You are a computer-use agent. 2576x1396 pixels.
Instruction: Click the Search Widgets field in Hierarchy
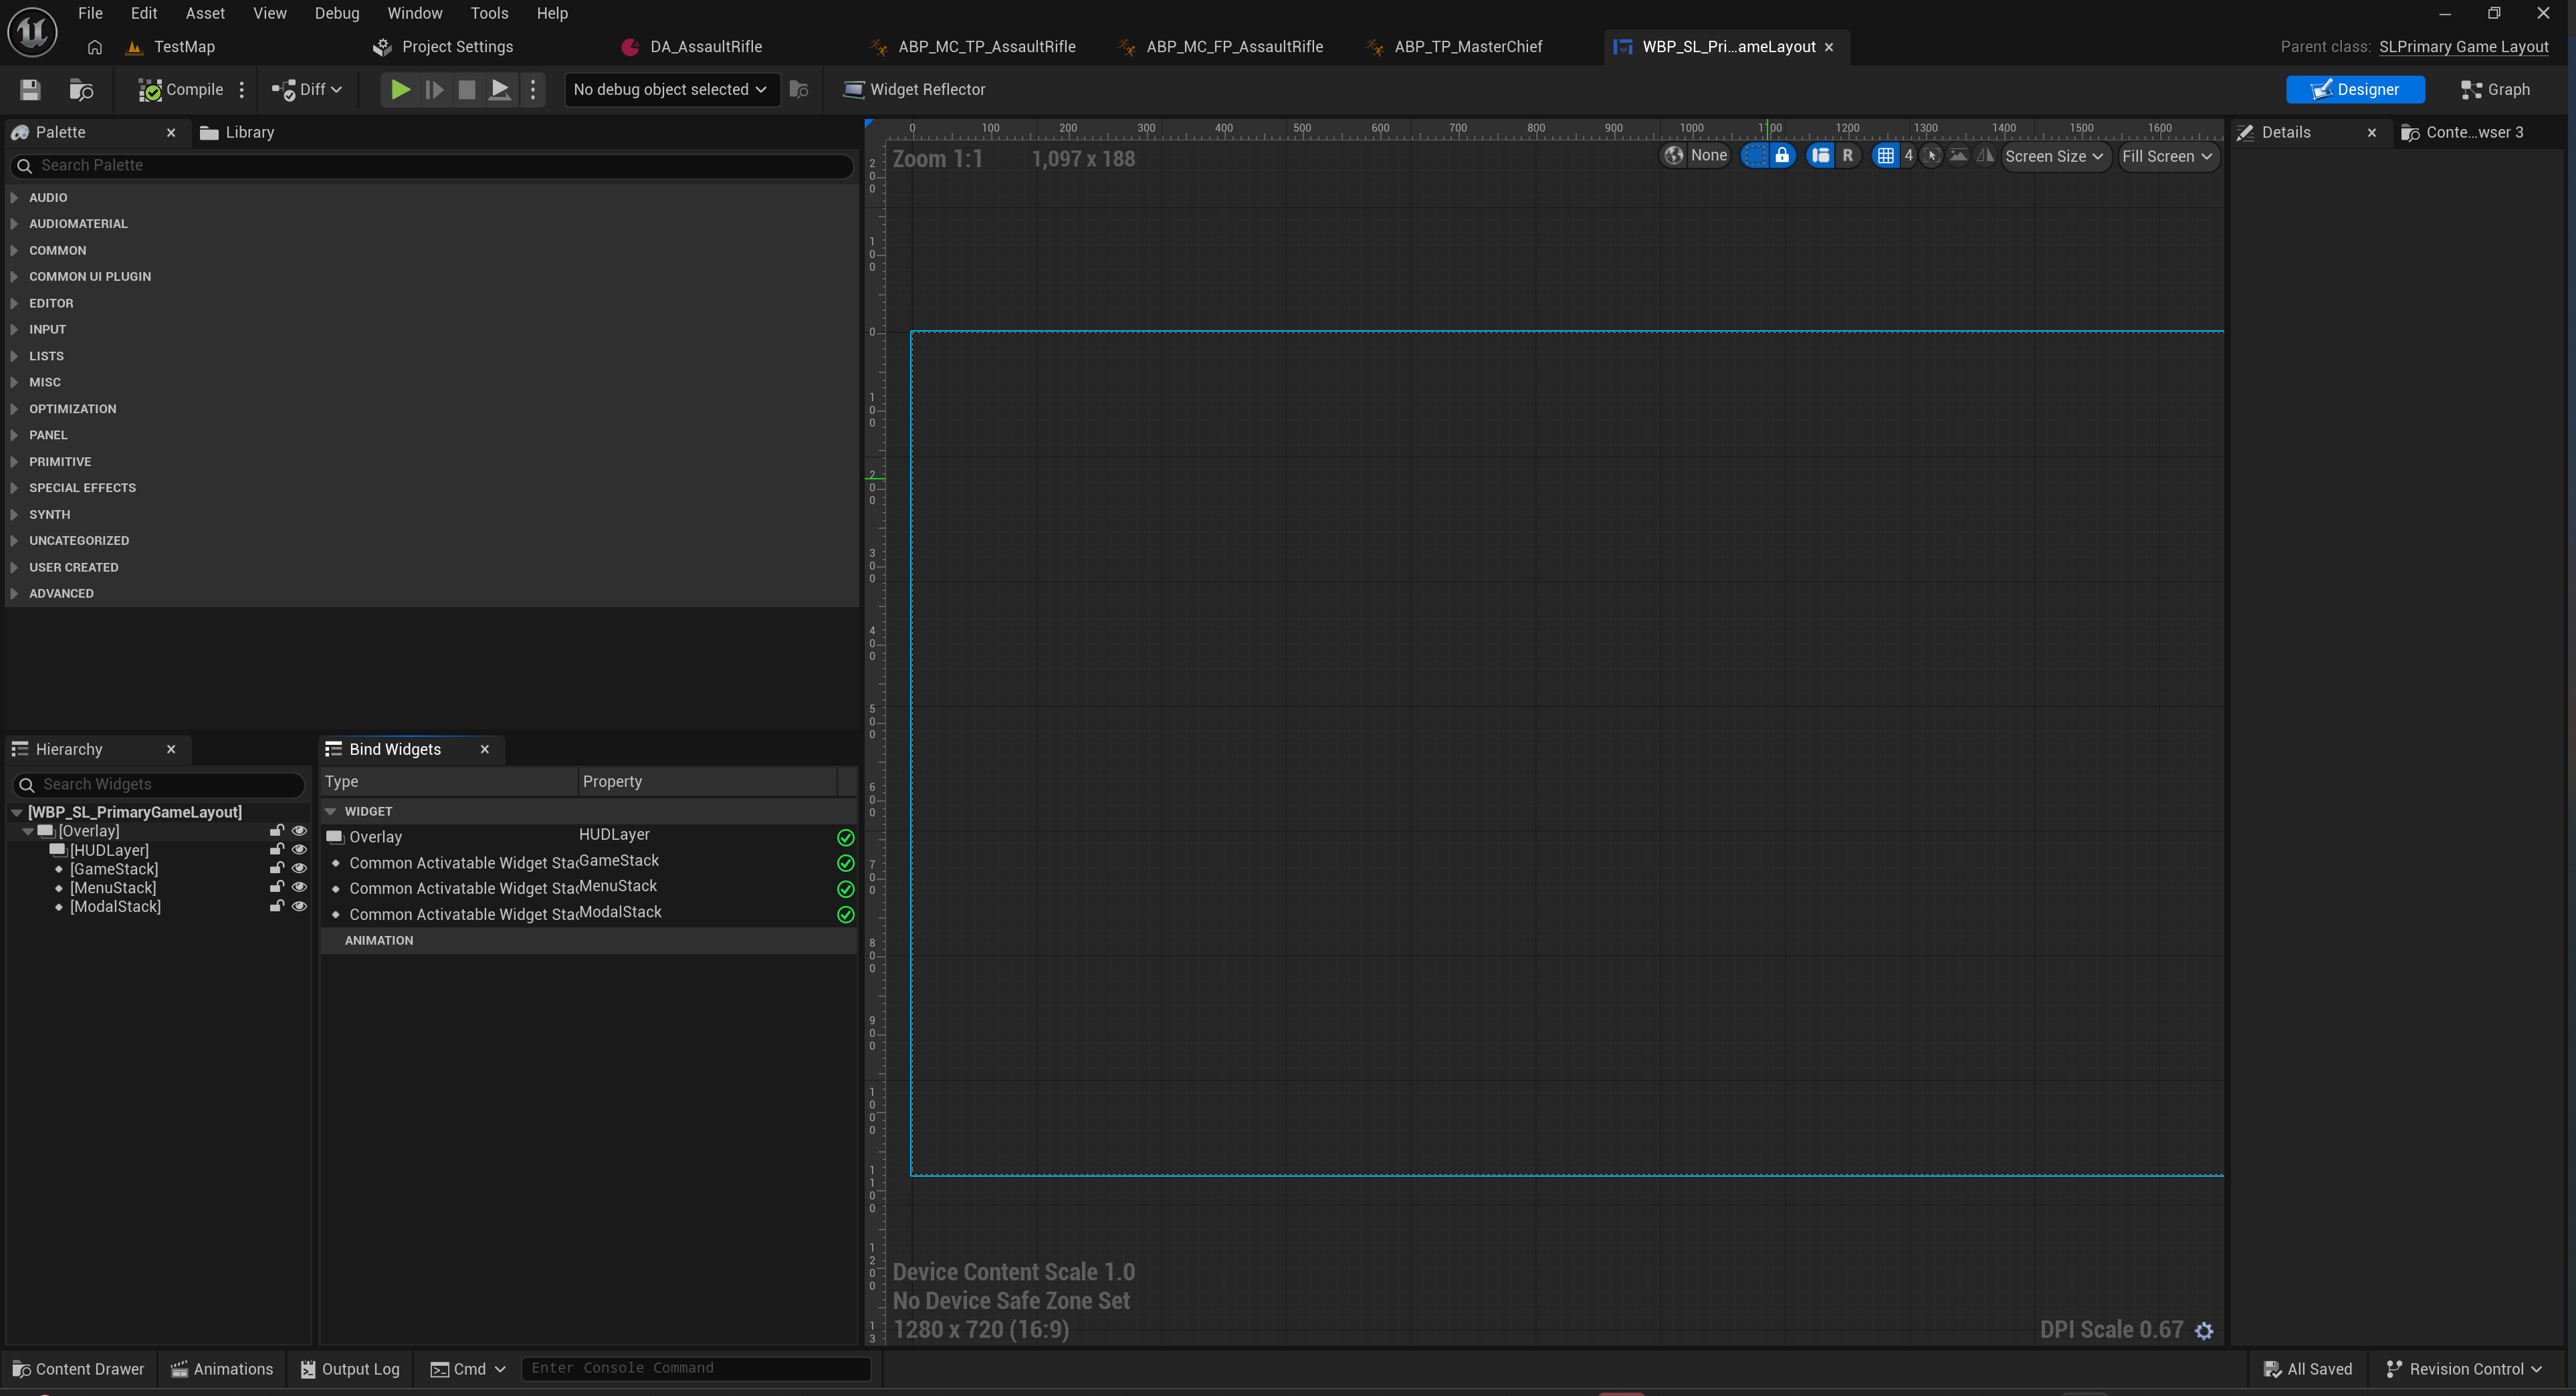pos(159,785)
